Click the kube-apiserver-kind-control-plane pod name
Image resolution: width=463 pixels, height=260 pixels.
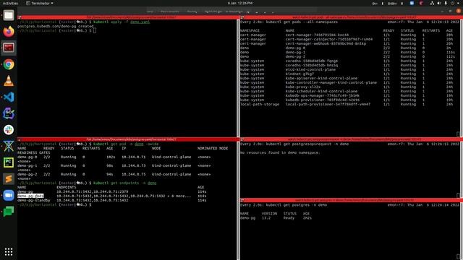click(321, 78)
